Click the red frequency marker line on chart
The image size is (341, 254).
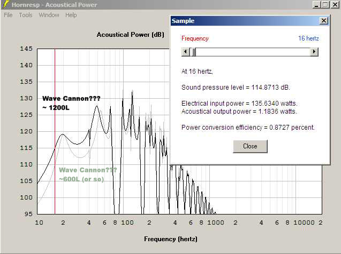[x=55, y=131]
